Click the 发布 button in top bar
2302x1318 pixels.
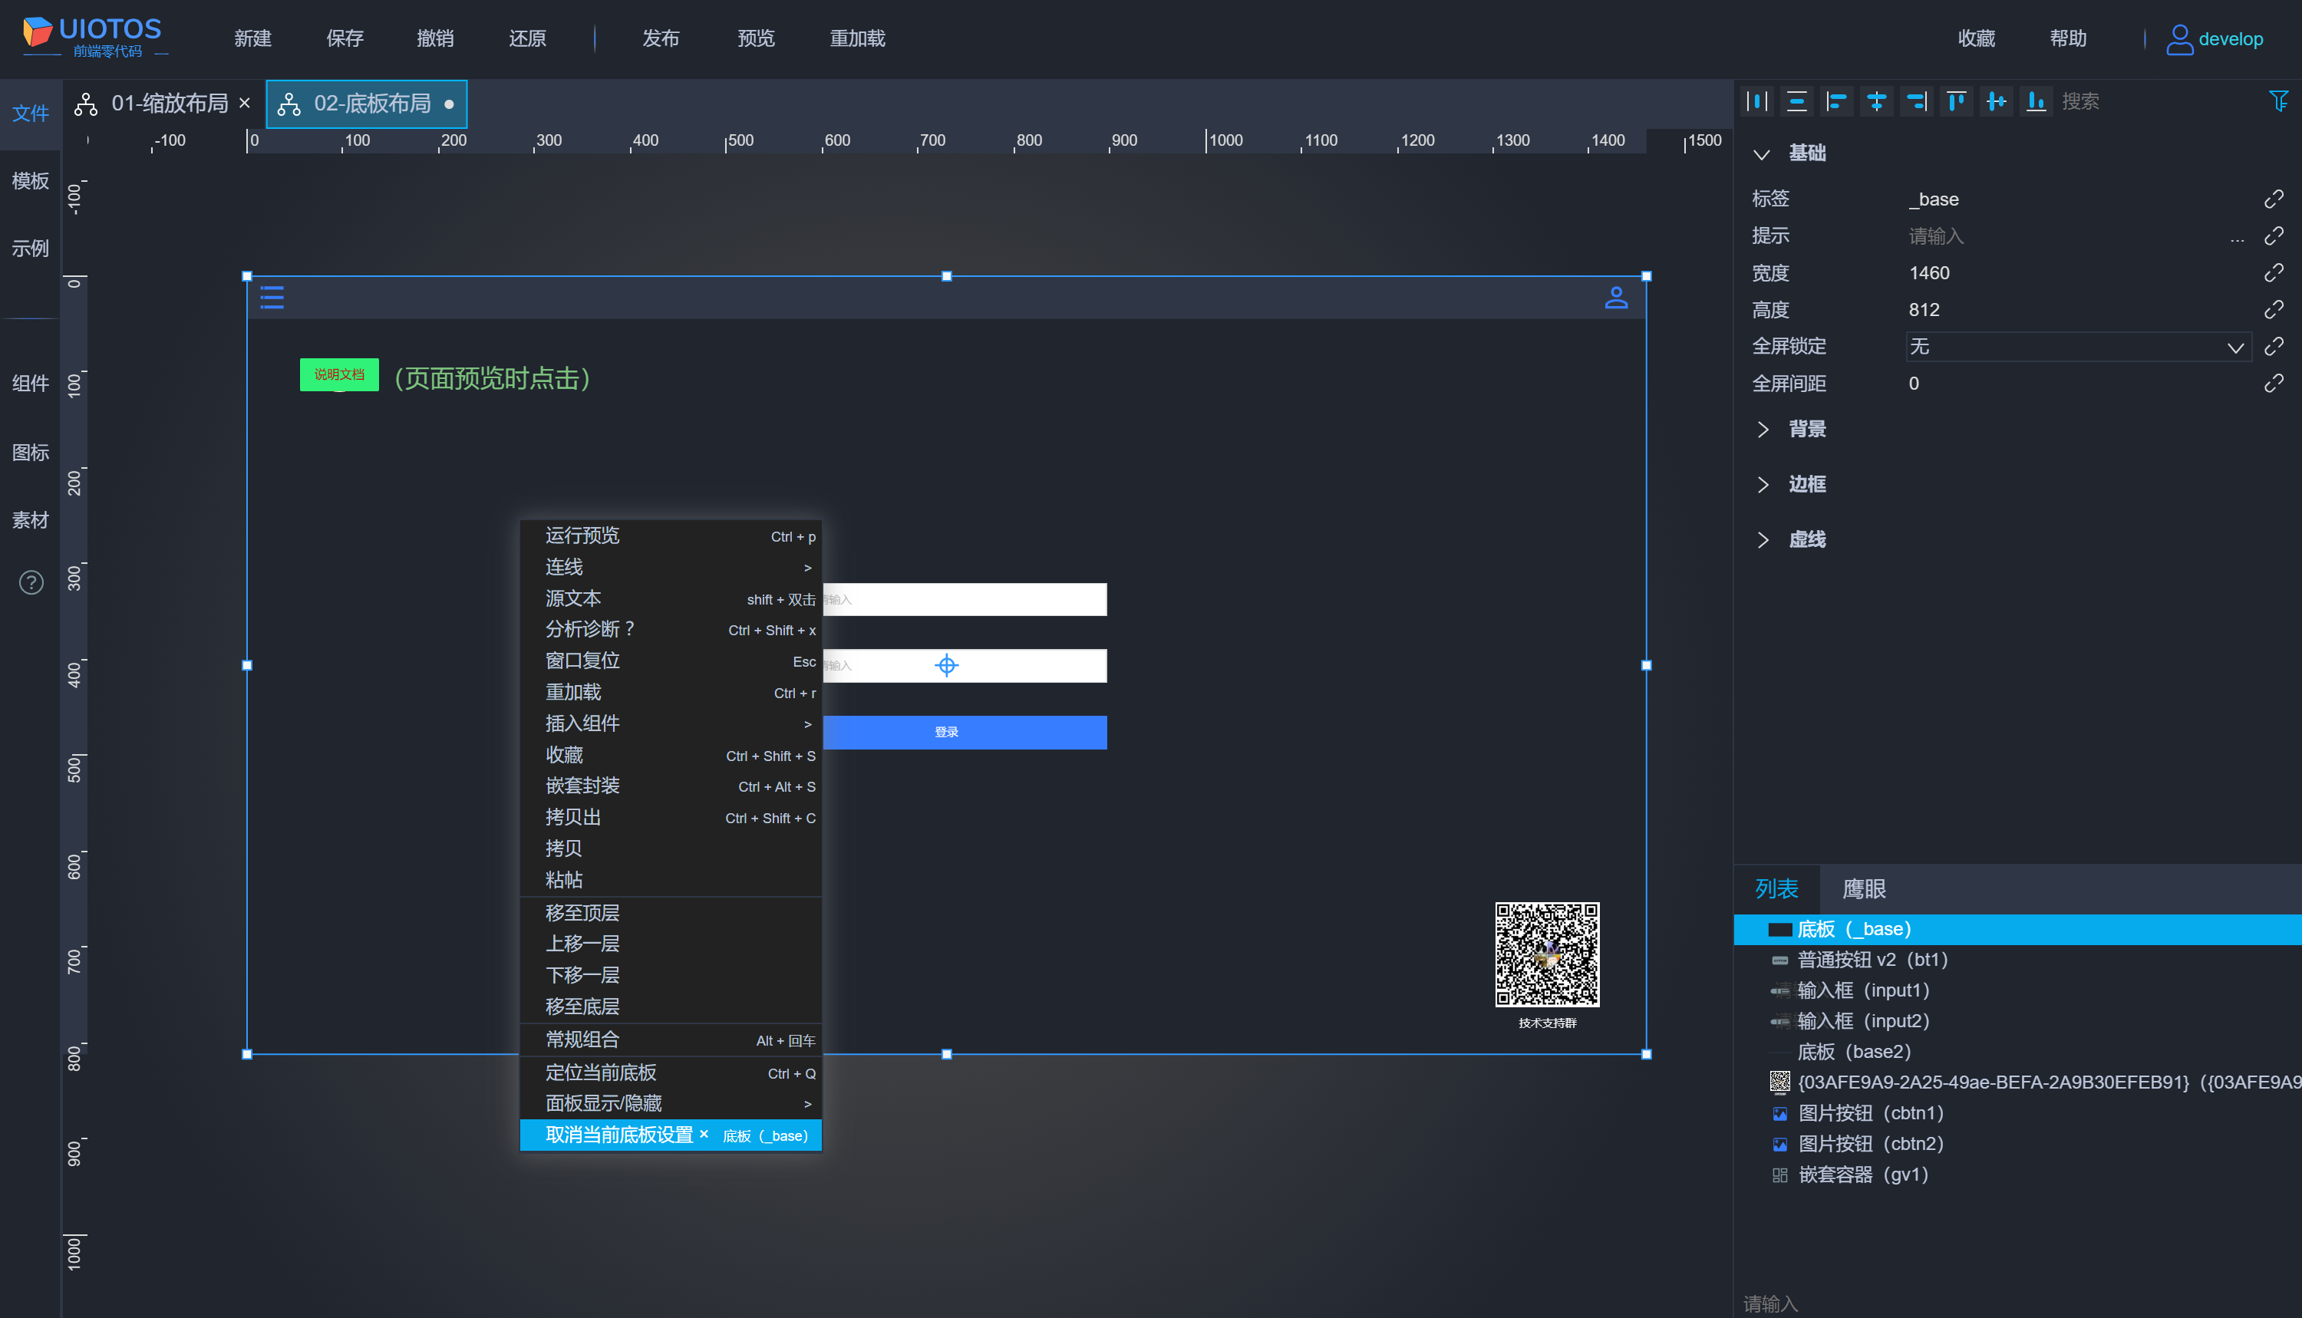pyautogui.click(x=660, y=39)
